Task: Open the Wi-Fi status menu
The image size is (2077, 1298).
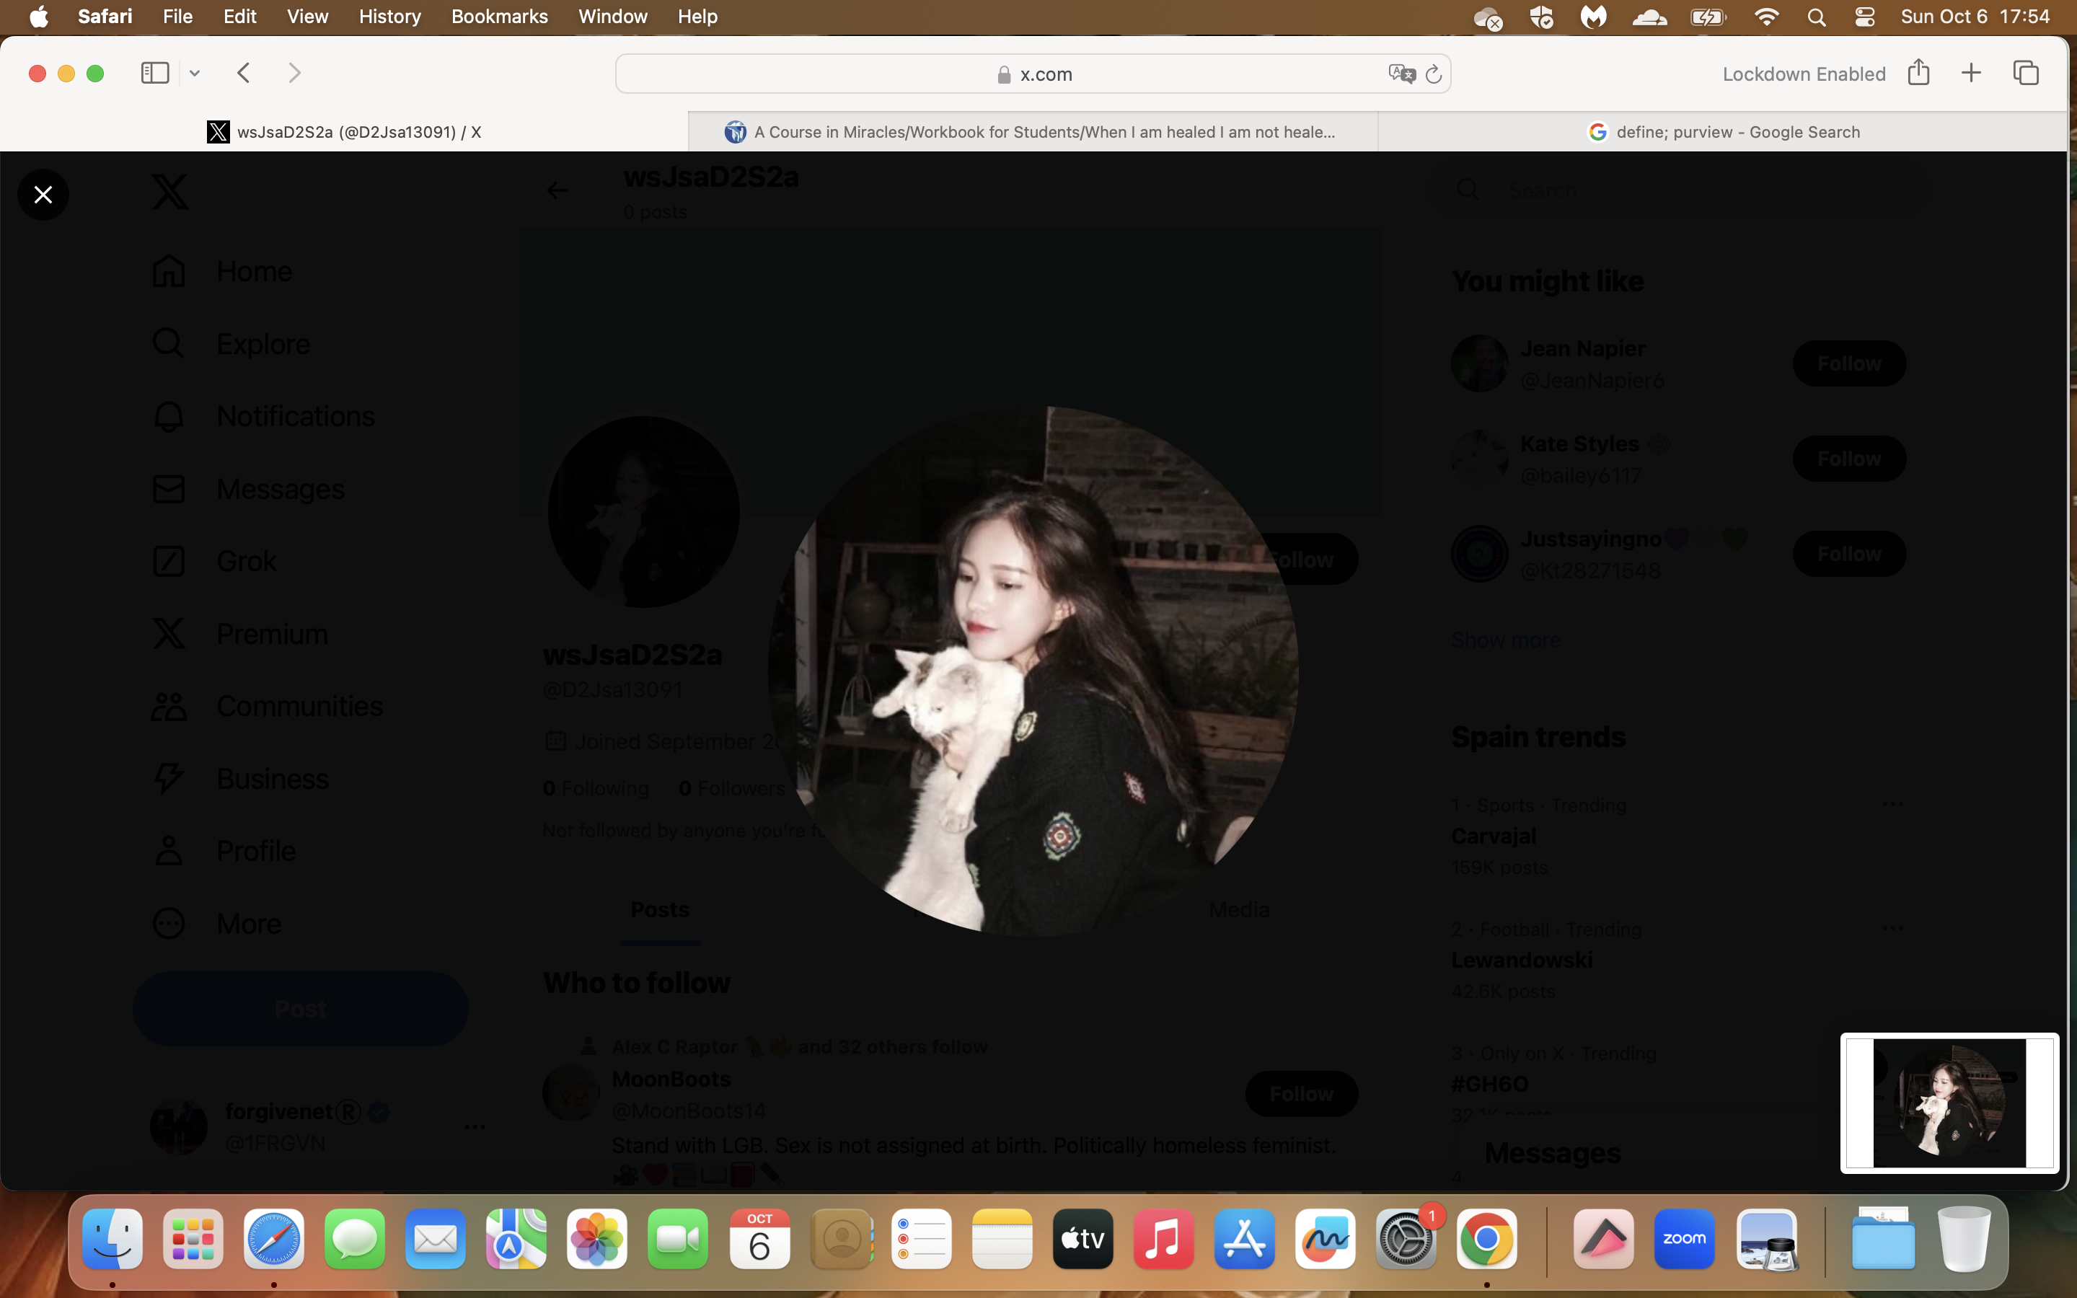Action: coord(1766,17)
